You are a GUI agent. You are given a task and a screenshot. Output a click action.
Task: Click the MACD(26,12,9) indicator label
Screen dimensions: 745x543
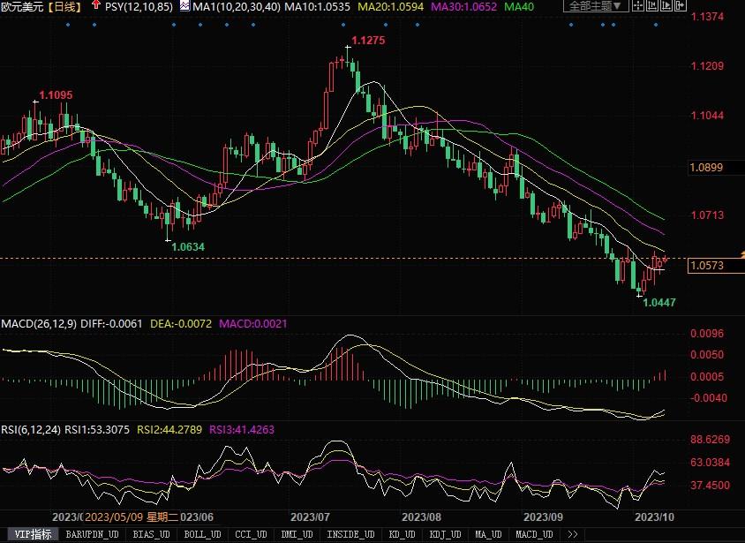[39, 324]
